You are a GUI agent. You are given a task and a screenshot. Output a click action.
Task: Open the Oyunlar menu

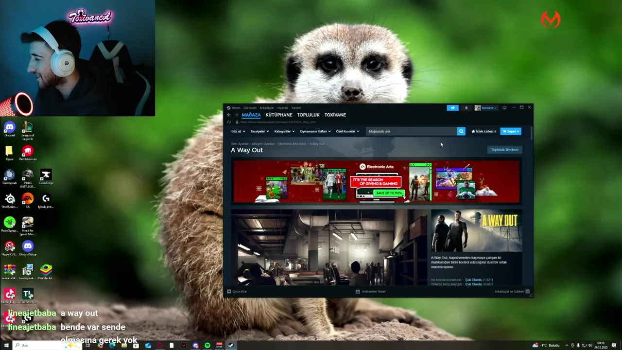[283, 108]
